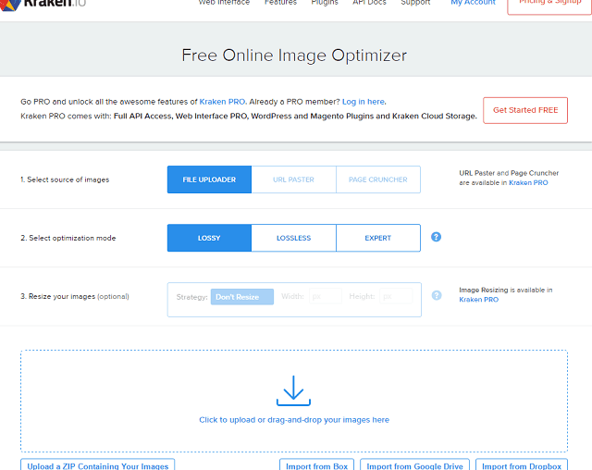Select PAGE CRUNCHER source

click(378, 179)
